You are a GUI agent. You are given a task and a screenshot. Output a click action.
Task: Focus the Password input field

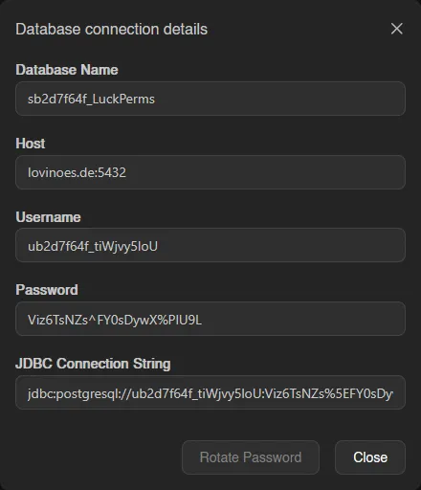click(x=210, y=319)
